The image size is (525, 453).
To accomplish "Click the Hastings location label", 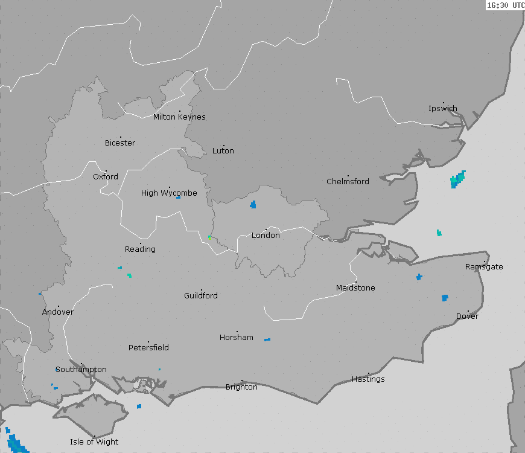I will tap(368, 379).
